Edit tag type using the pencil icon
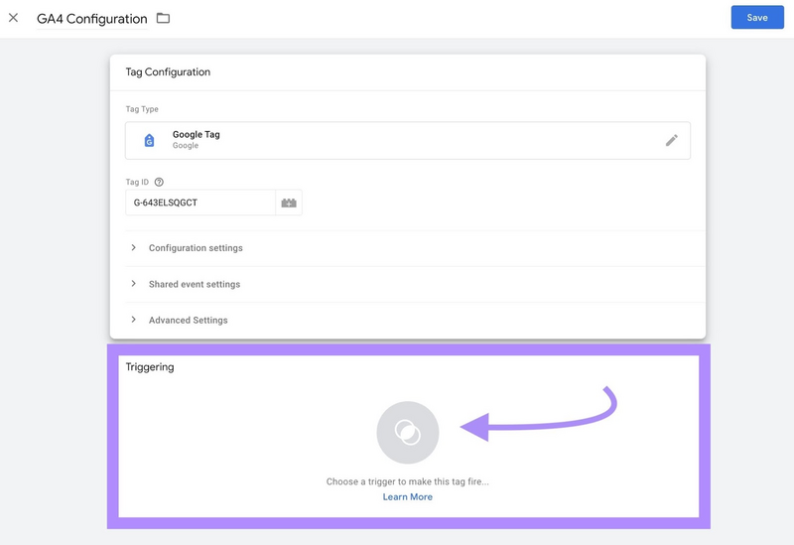The width and height of the screenshot is (794, 545). [x=672, y=140]
